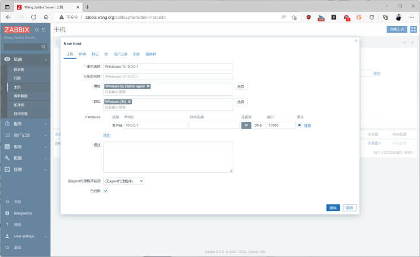420x257 pixels.
Task: Open the browser profile avatar
Action: 398,17
